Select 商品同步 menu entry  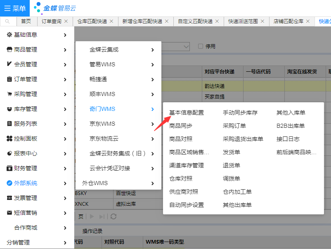pos(181,126)
